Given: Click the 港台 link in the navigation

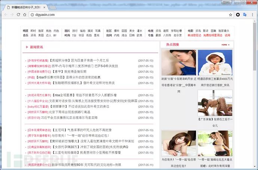Looking at the screenshot, I should click(x=124, y=35).
